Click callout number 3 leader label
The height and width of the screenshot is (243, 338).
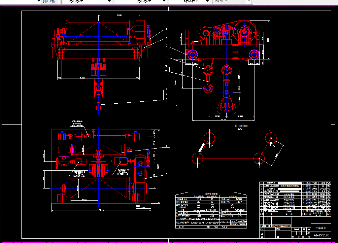coord(167,46)
